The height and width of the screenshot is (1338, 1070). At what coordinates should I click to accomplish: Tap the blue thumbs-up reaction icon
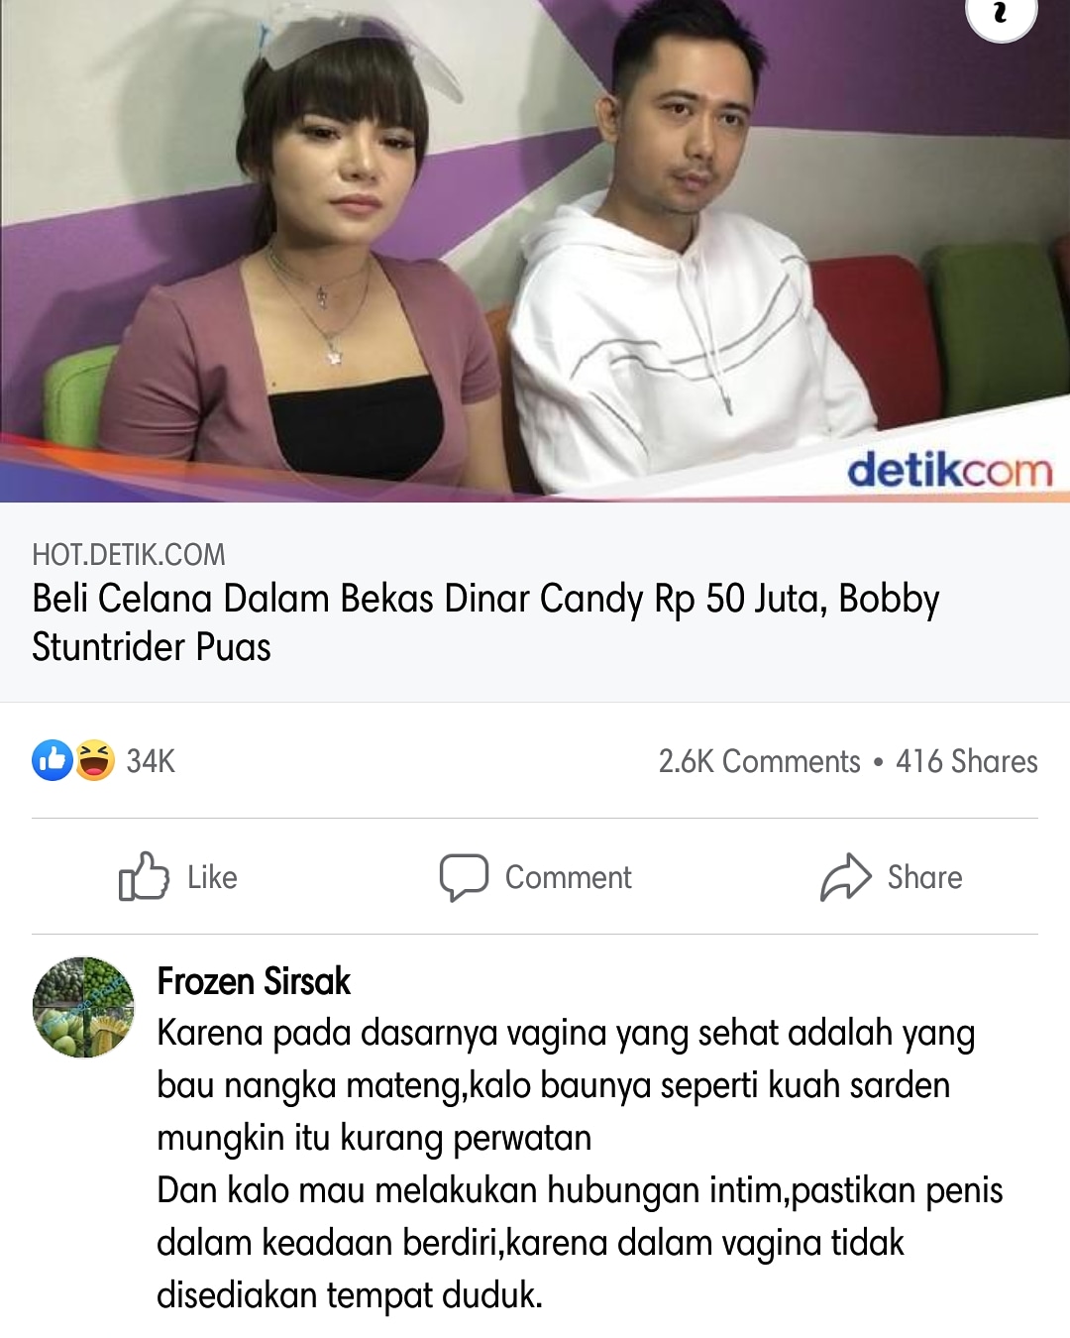point(53,760)
